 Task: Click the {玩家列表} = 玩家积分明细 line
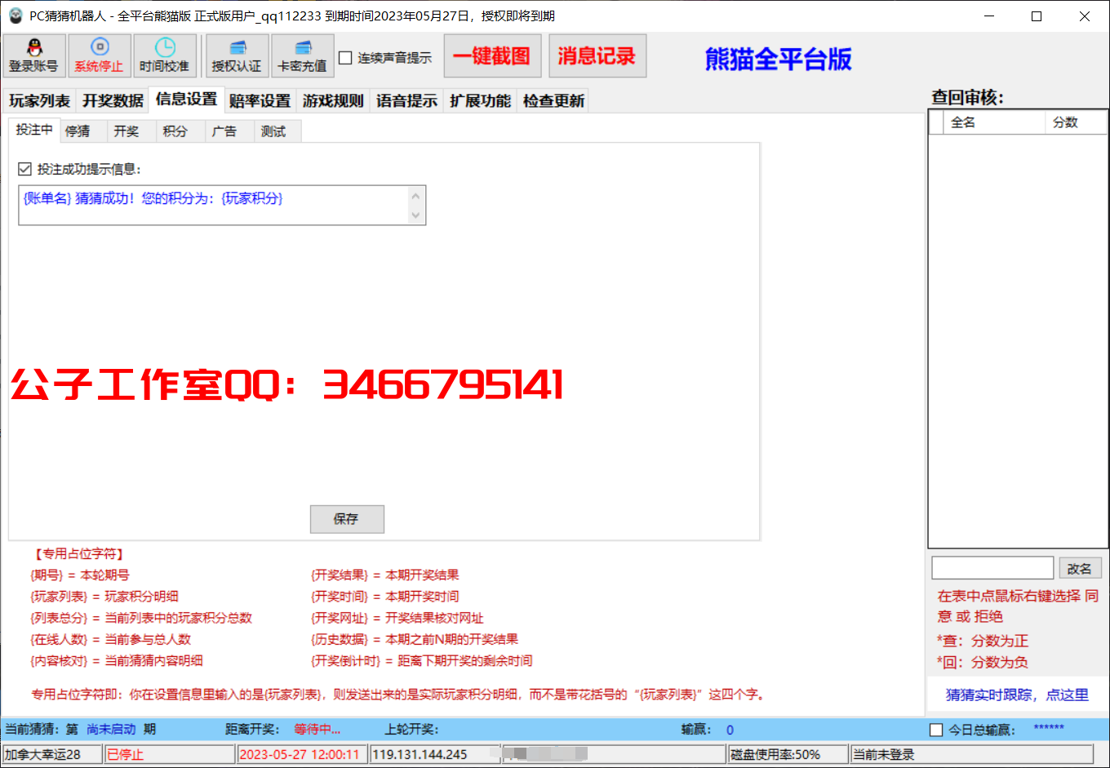click(x=104, y=597)
